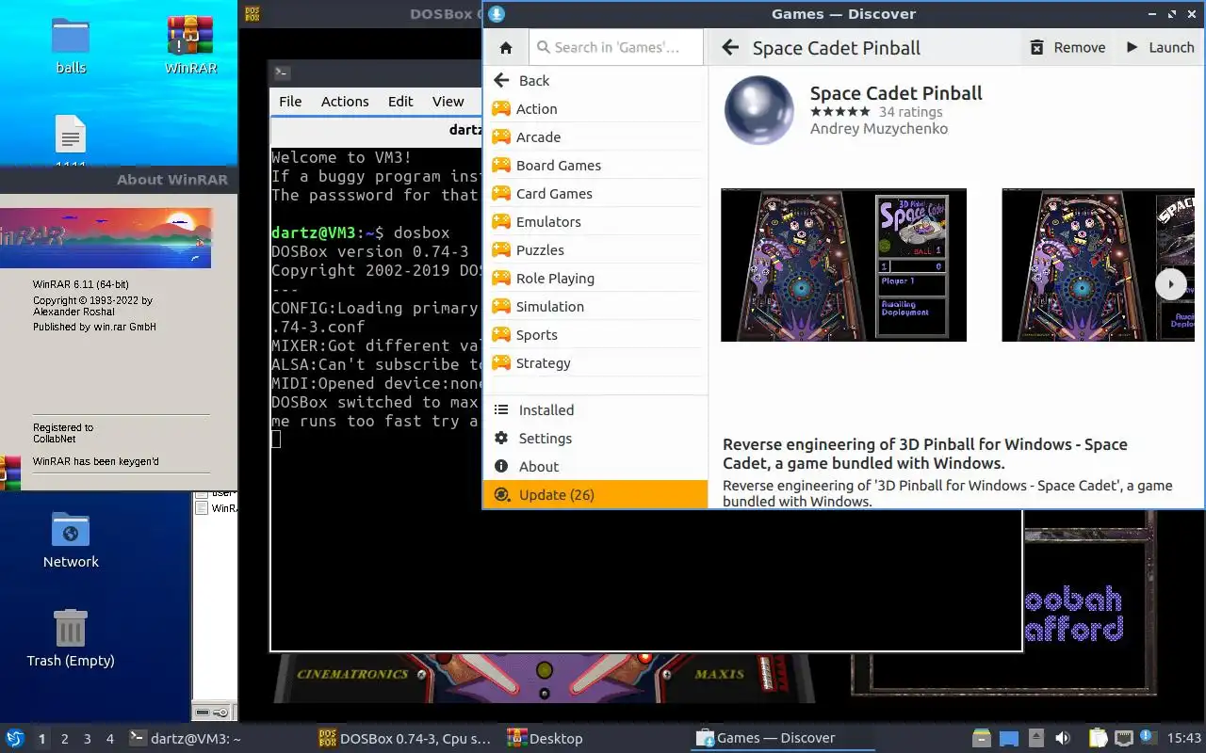Open the Edit menu in terminal
Screen dimensions: 1206x753
coord(400,102)
